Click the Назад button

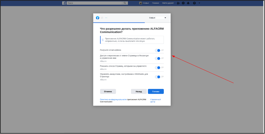139,91
